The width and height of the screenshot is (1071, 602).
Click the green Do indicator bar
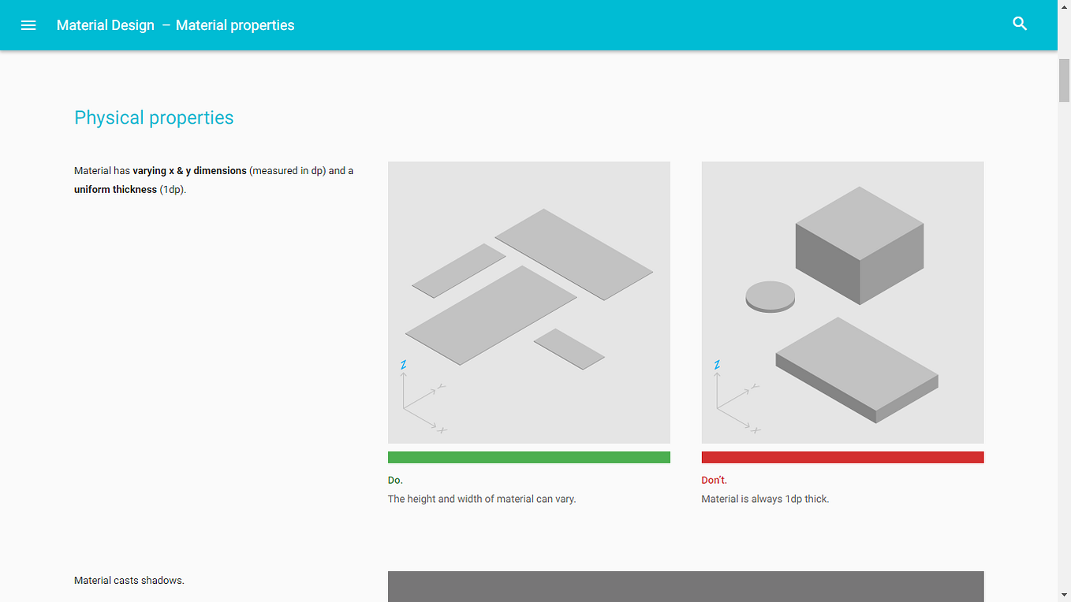tap(528, 456)
